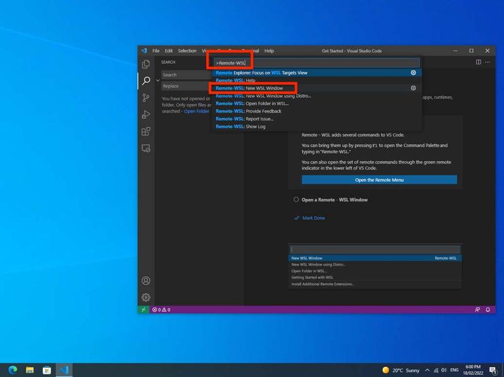Choose Remote-WSL: New WSL Window using Distro...
This screenshot has width=504, height=377.
(317, 96)
